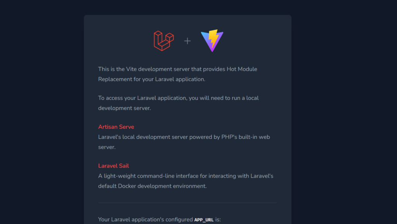Viewport: 397px width, 224px height.
Task: Click the horizontal divider line in the card
Action: (187, 203)
